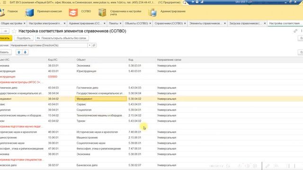
Task: Close the Объекты (ССПВО) tab
Action: click(x=150, y=23)
